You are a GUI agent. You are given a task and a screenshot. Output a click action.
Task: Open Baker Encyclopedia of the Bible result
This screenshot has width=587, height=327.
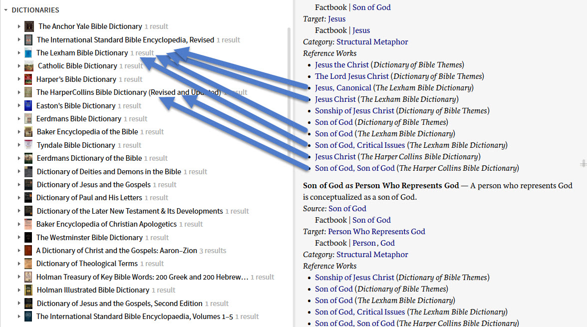coord(87,132)
